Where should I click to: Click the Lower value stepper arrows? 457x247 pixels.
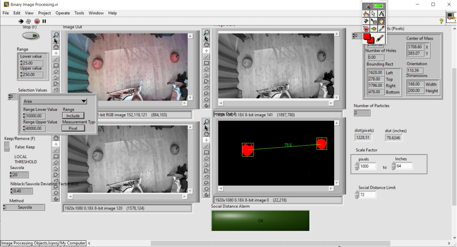(21, 63)
